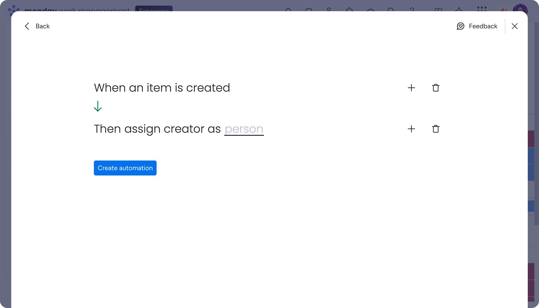This screenshot has height=308, width=539.
Task: Click the Enterprise plan badge
Action: 154,9
